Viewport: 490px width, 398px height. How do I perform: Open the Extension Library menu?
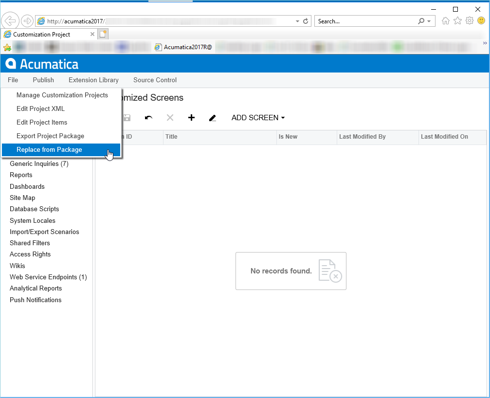coord(93,80)
